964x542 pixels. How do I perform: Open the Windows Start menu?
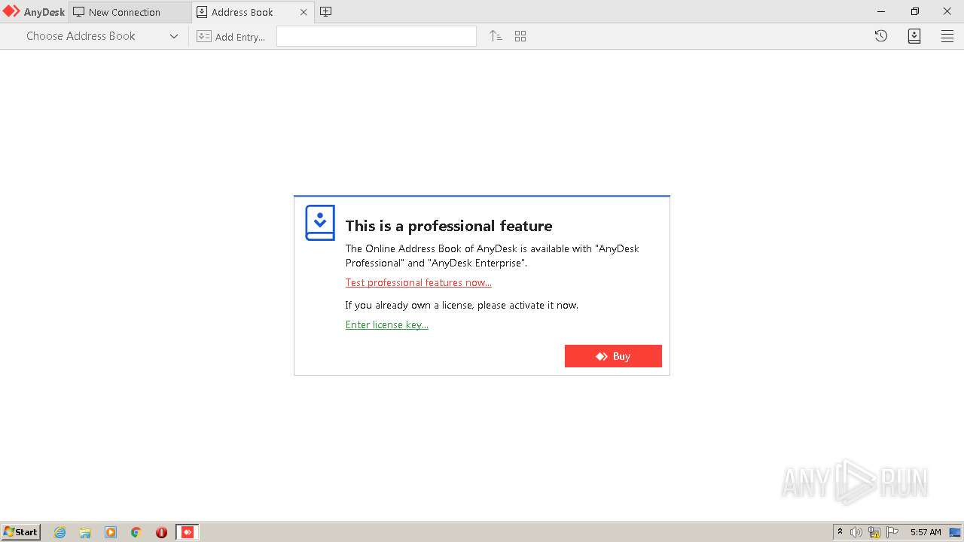tap(20, 531)
